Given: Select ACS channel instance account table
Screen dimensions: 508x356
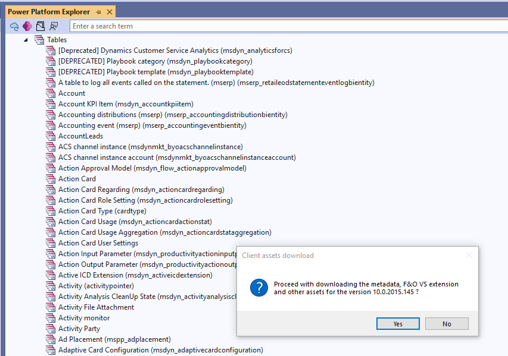Looking at the screenshot, I should (177, 157).
